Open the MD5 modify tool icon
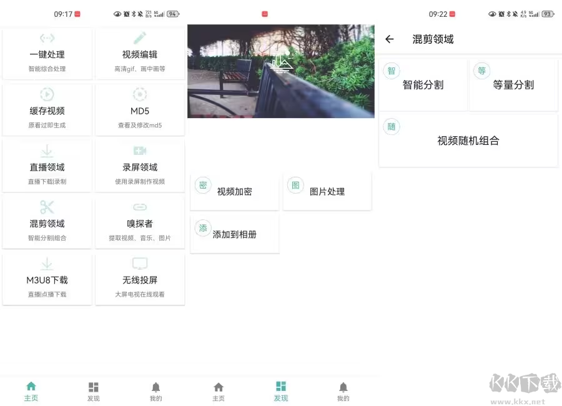Image resolution: width=562 pixels, height=406 pixels. (140, 94)
